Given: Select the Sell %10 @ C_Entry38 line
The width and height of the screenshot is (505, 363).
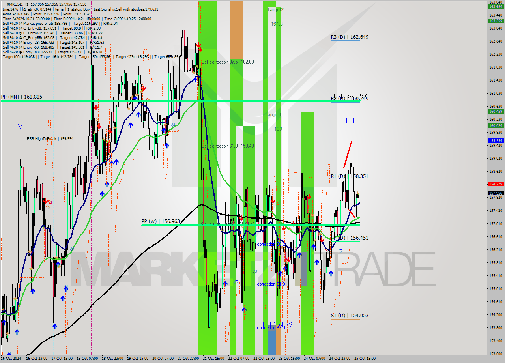Looking at the screenshot, I should (51, 28).
